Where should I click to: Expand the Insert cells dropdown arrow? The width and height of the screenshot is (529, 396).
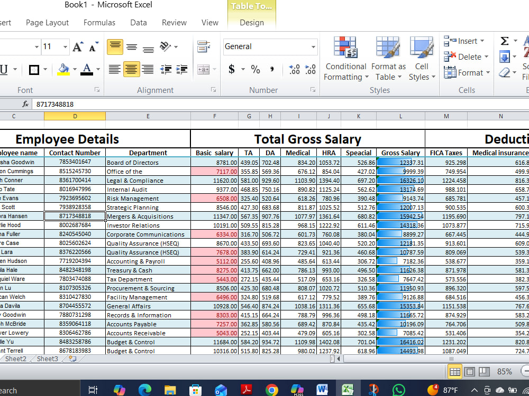click(482, 41)
